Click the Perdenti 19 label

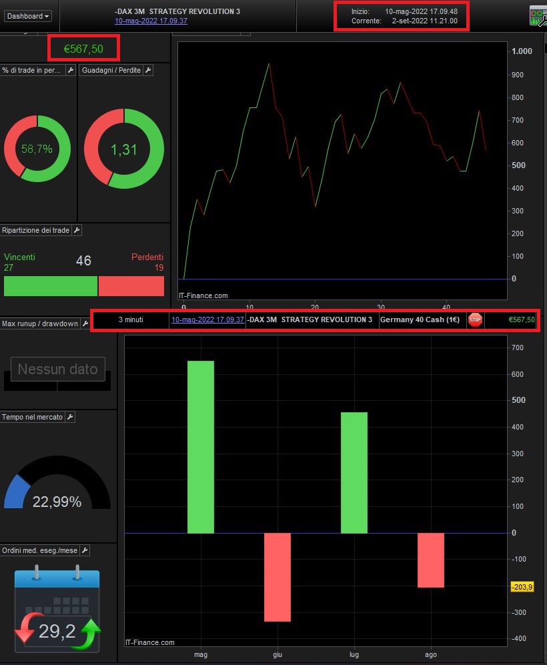pyautogui.click(x=147, y=262)
